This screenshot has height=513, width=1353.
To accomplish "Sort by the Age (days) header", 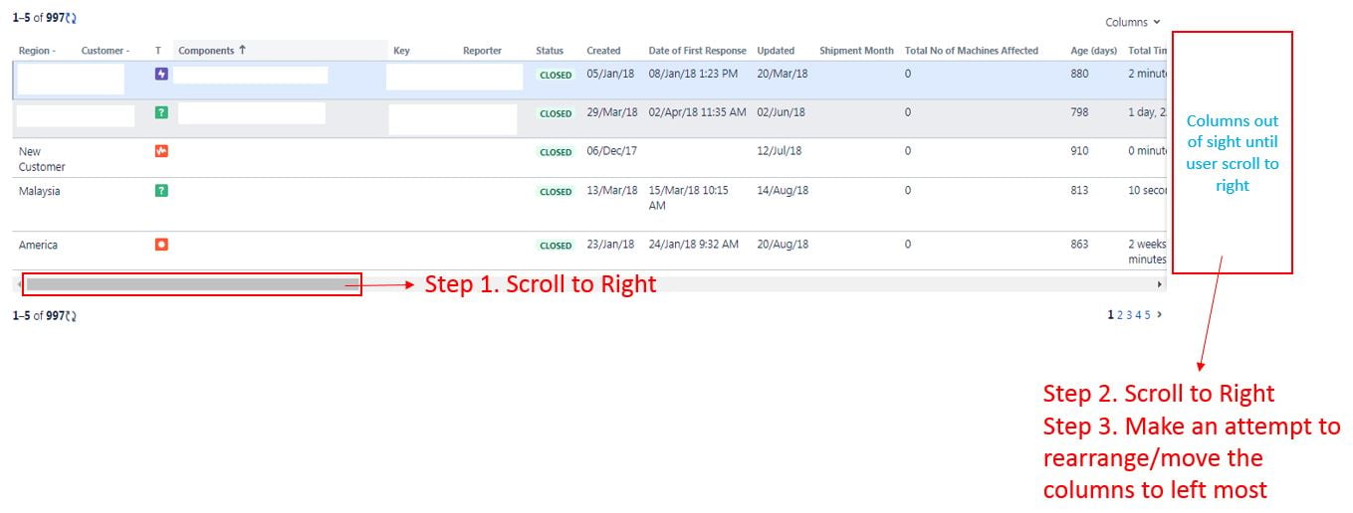I will point(1093,51).
